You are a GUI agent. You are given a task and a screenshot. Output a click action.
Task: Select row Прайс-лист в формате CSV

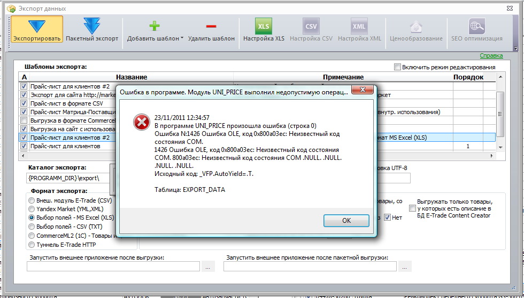[67, 103]
